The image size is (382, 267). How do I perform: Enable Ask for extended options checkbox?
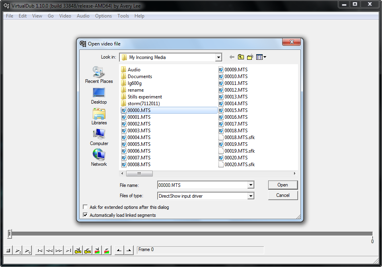click(x=85, y=207)
